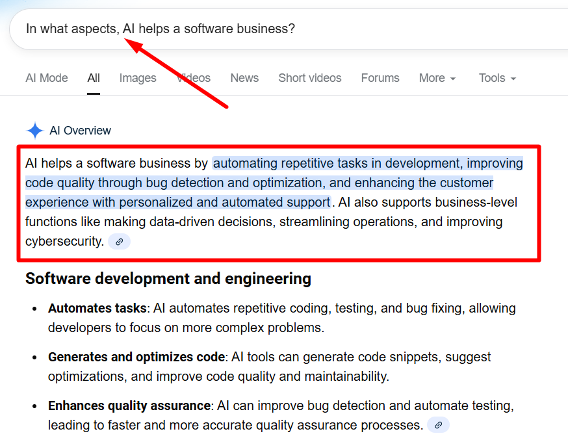
Task: Open the source link icon after 'quality assurance processes.'
Action: pyautogui.click(x=439, y=425)
